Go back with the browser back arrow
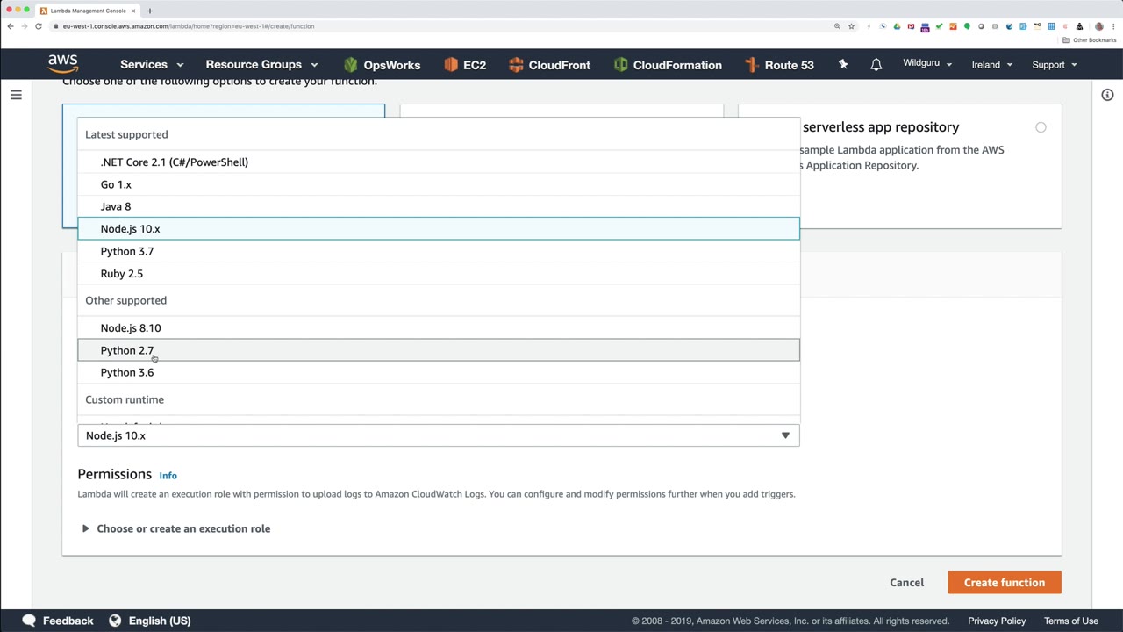 tap(11, 26)
